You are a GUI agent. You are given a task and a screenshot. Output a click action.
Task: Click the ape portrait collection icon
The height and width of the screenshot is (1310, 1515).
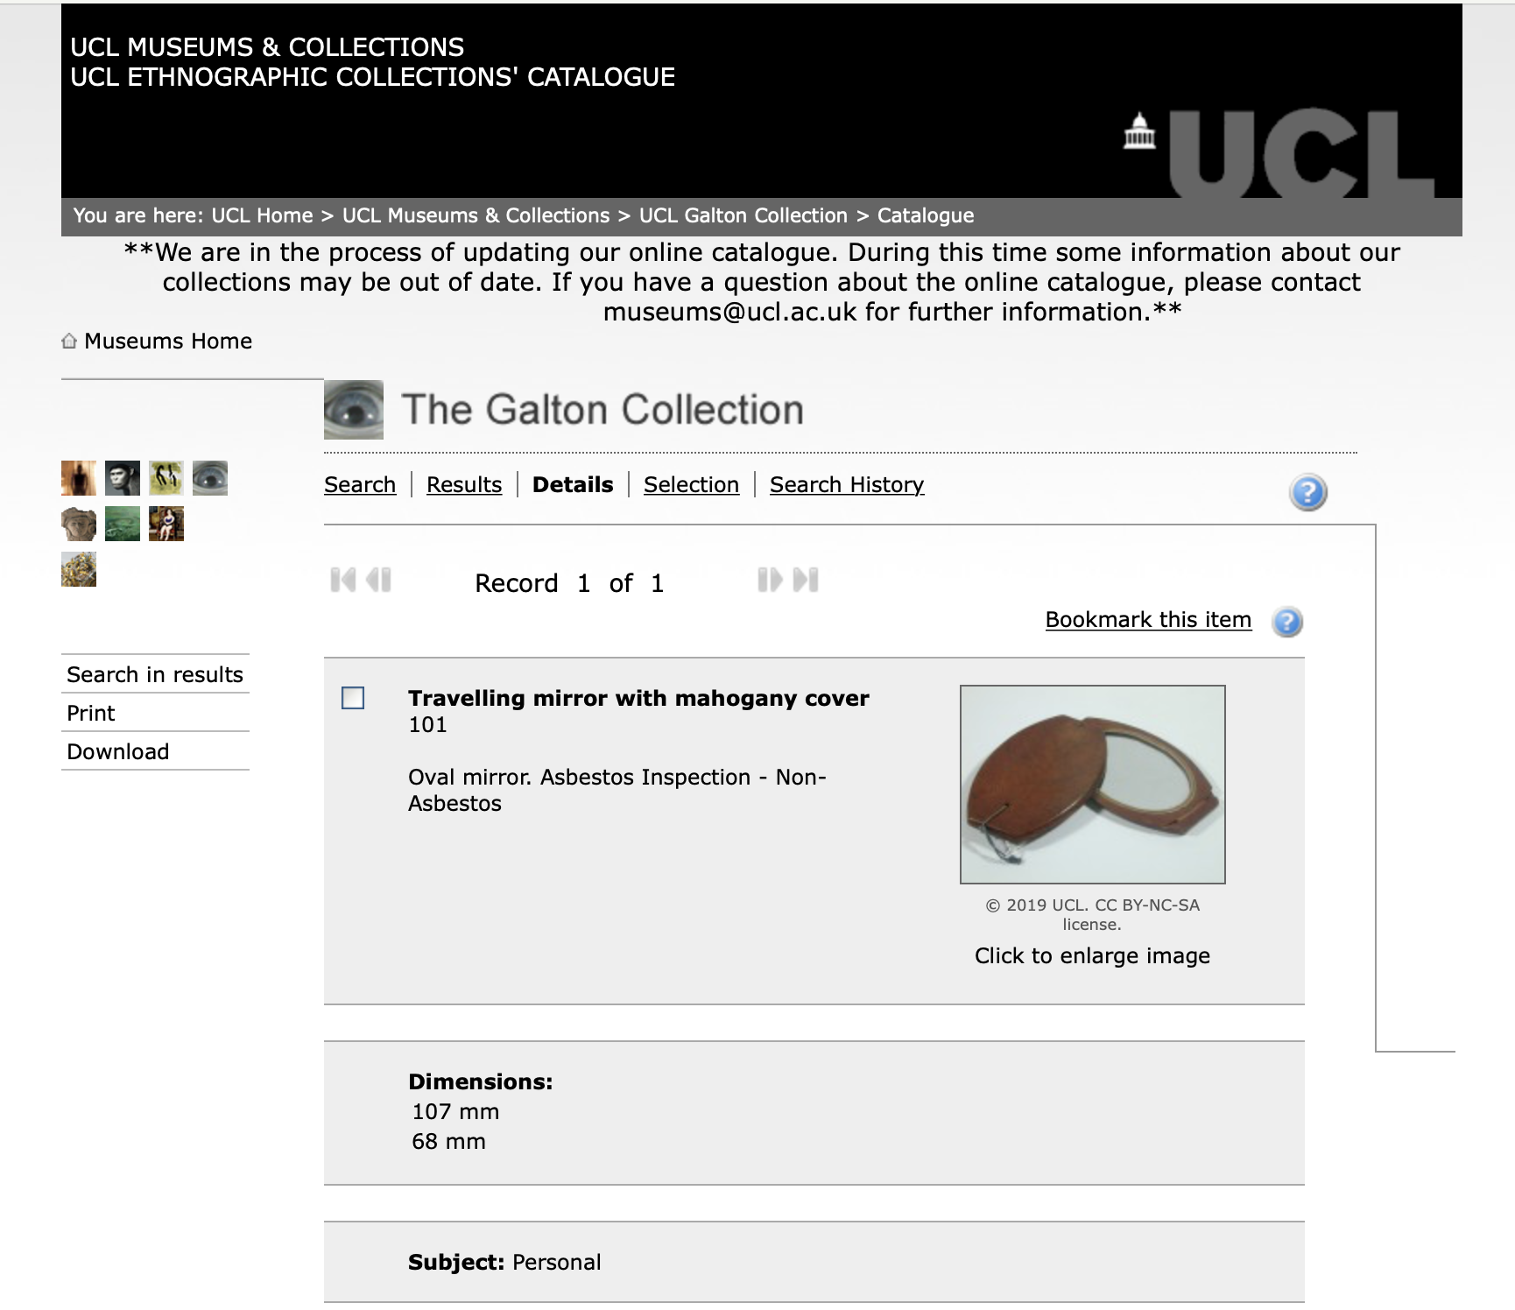click(x=123, y=478)
